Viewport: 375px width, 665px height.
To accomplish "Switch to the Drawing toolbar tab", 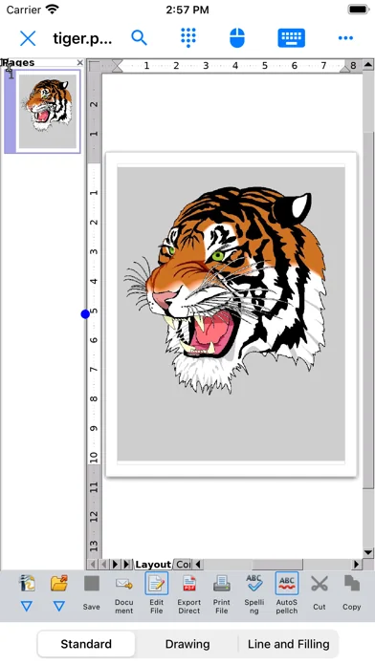I will click(x=187, y=644).
